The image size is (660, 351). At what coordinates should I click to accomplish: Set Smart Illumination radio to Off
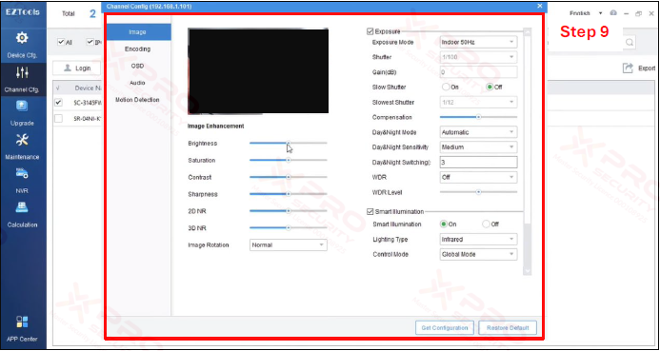(x=486, y=224)
